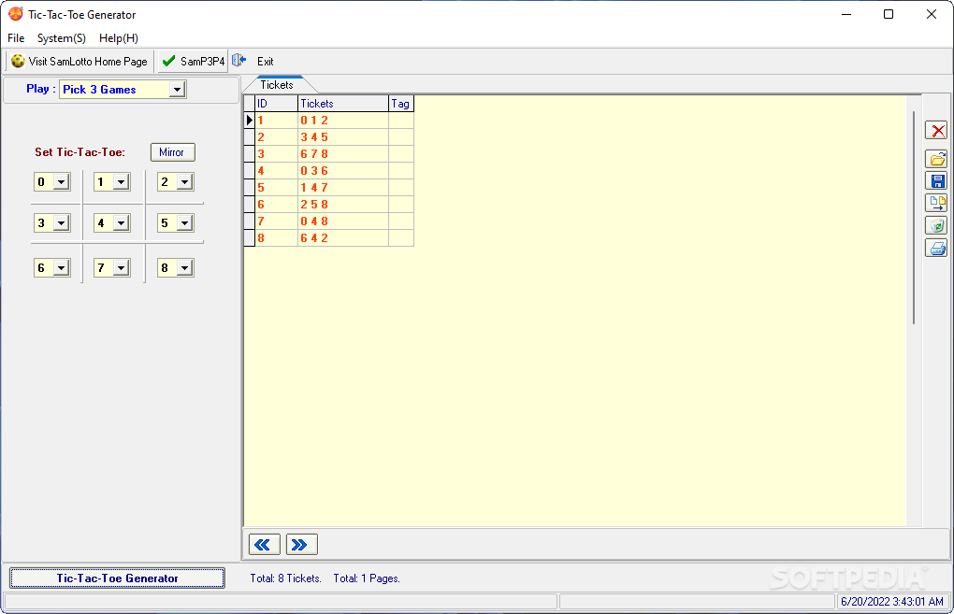
Task: Click the SamLotto home page globe icon
Action: (18, 61)
